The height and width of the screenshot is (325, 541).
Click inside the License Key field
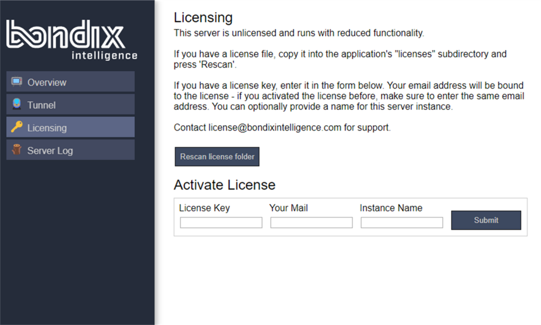(220, 222)
